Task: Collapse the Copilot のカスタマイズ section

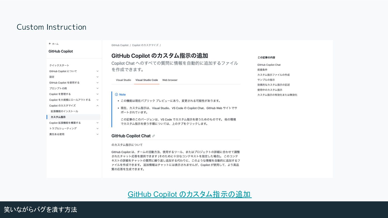Action: click(x=98, y=106)
